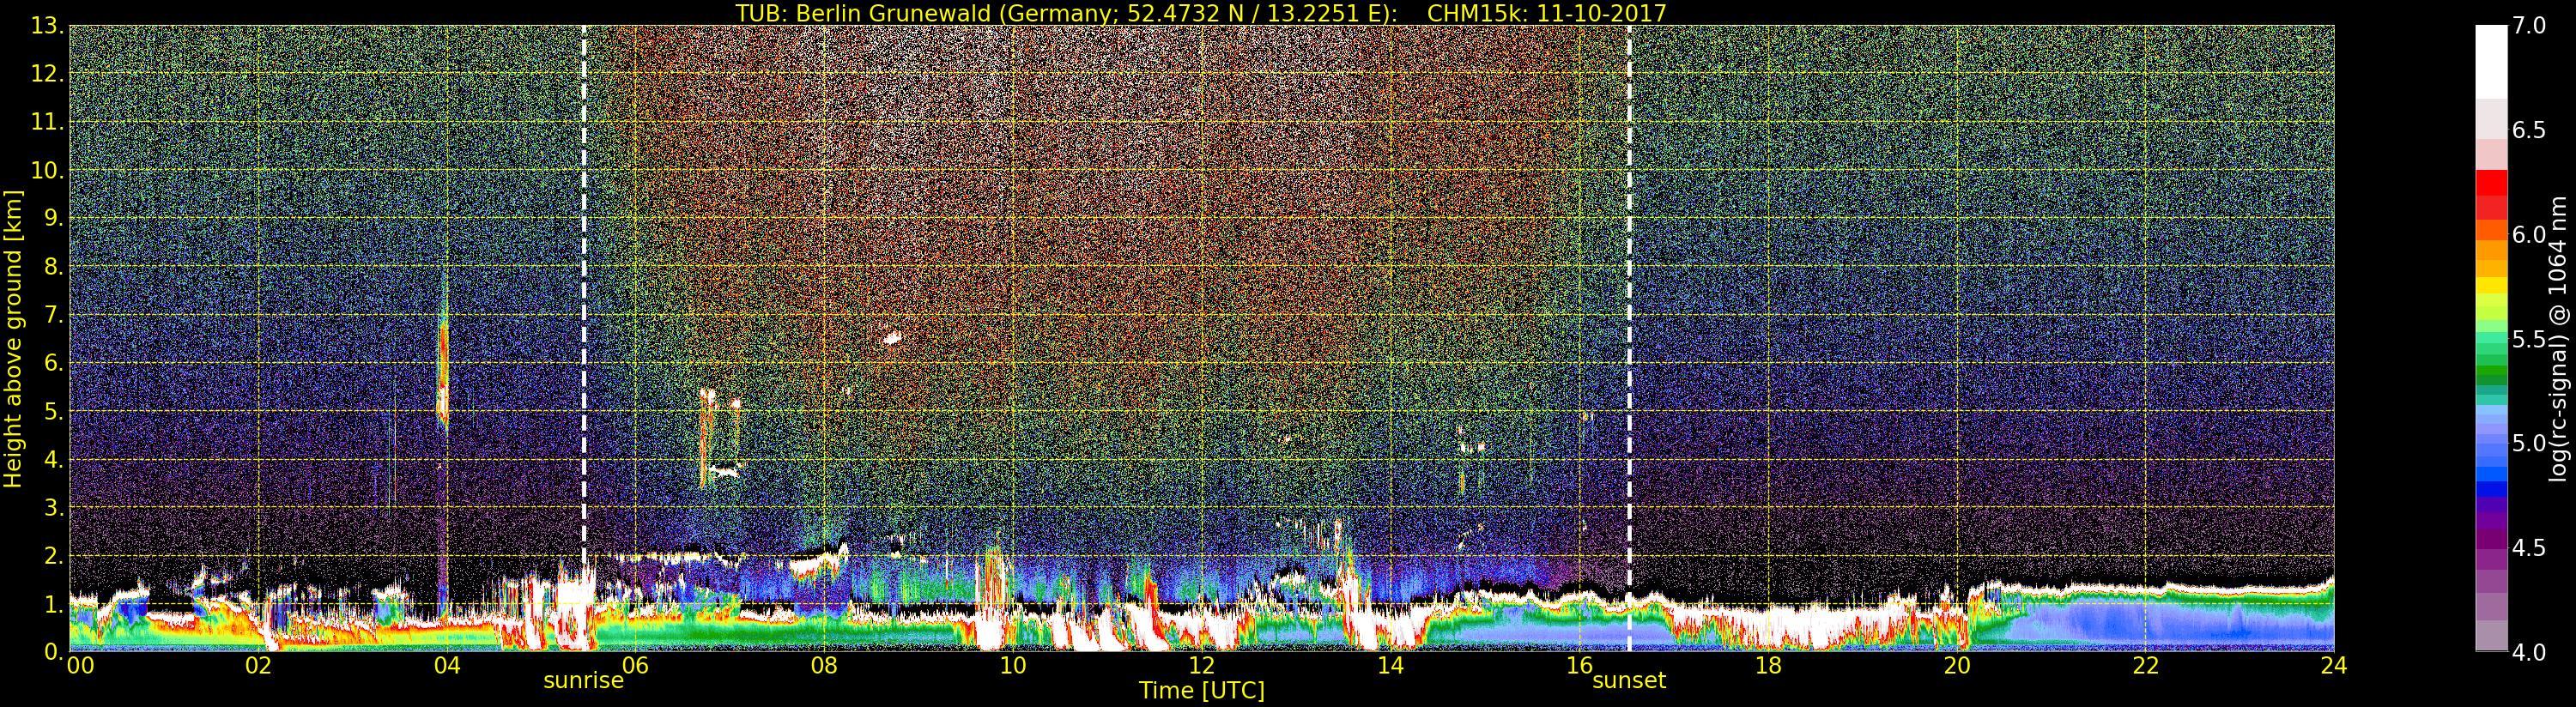Select the "4.0" colorbar tick value

2528,652
